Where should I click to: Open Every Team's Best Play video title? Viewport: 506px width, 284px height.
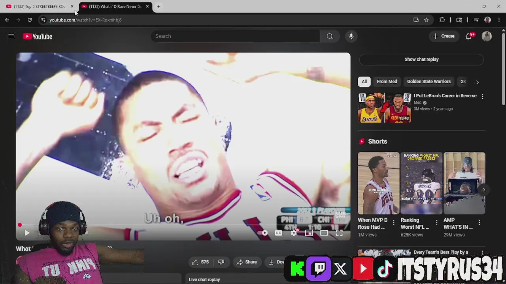pos(441,252)
